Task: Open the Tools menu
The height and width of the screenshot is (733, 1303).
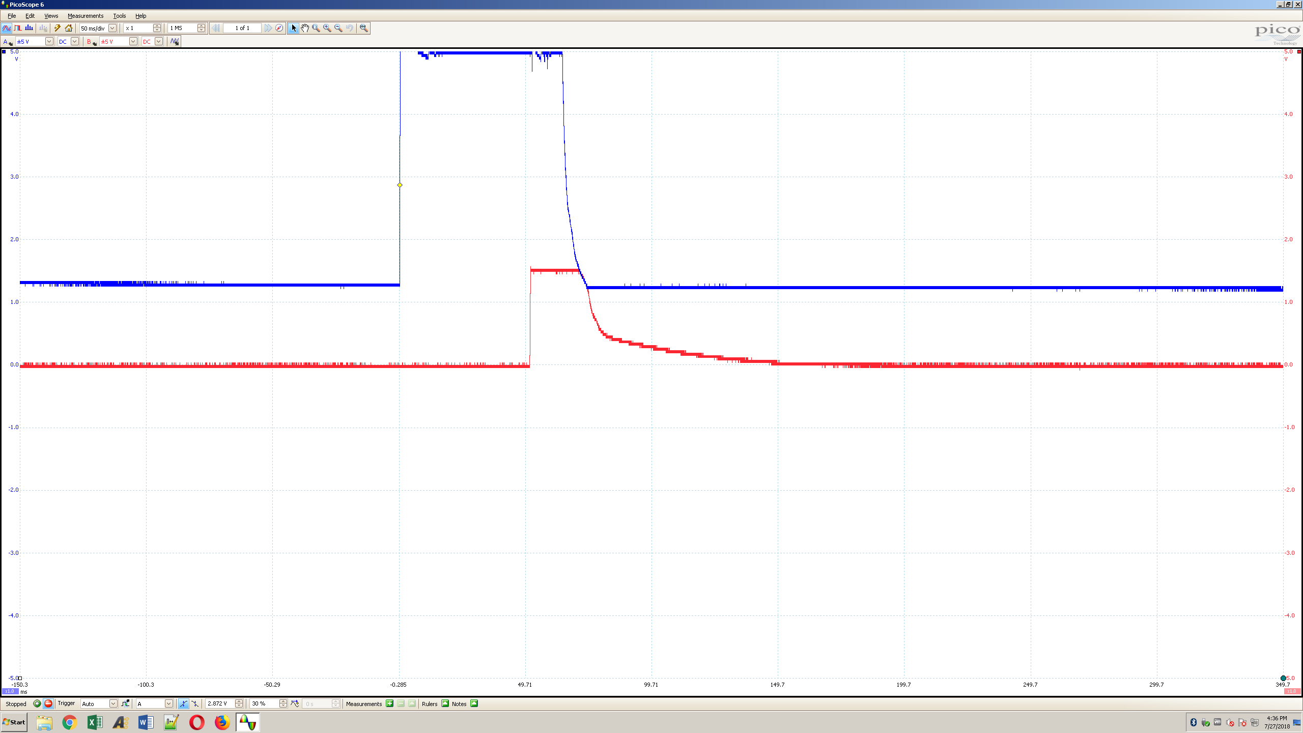Action: point(119,16)
